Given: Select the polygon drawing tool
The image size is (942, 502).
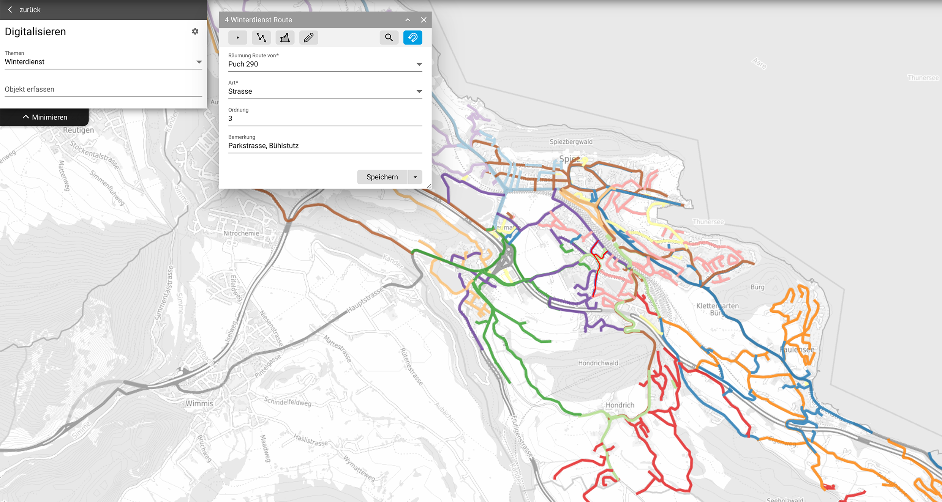Looking at the screenshot, I should pos(285,38).
